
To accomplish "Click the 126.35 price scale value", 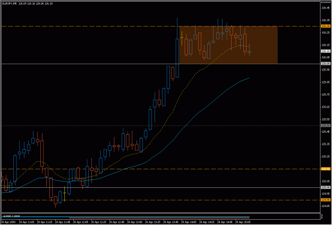I will pyautogui.click(x=326, y=20).
